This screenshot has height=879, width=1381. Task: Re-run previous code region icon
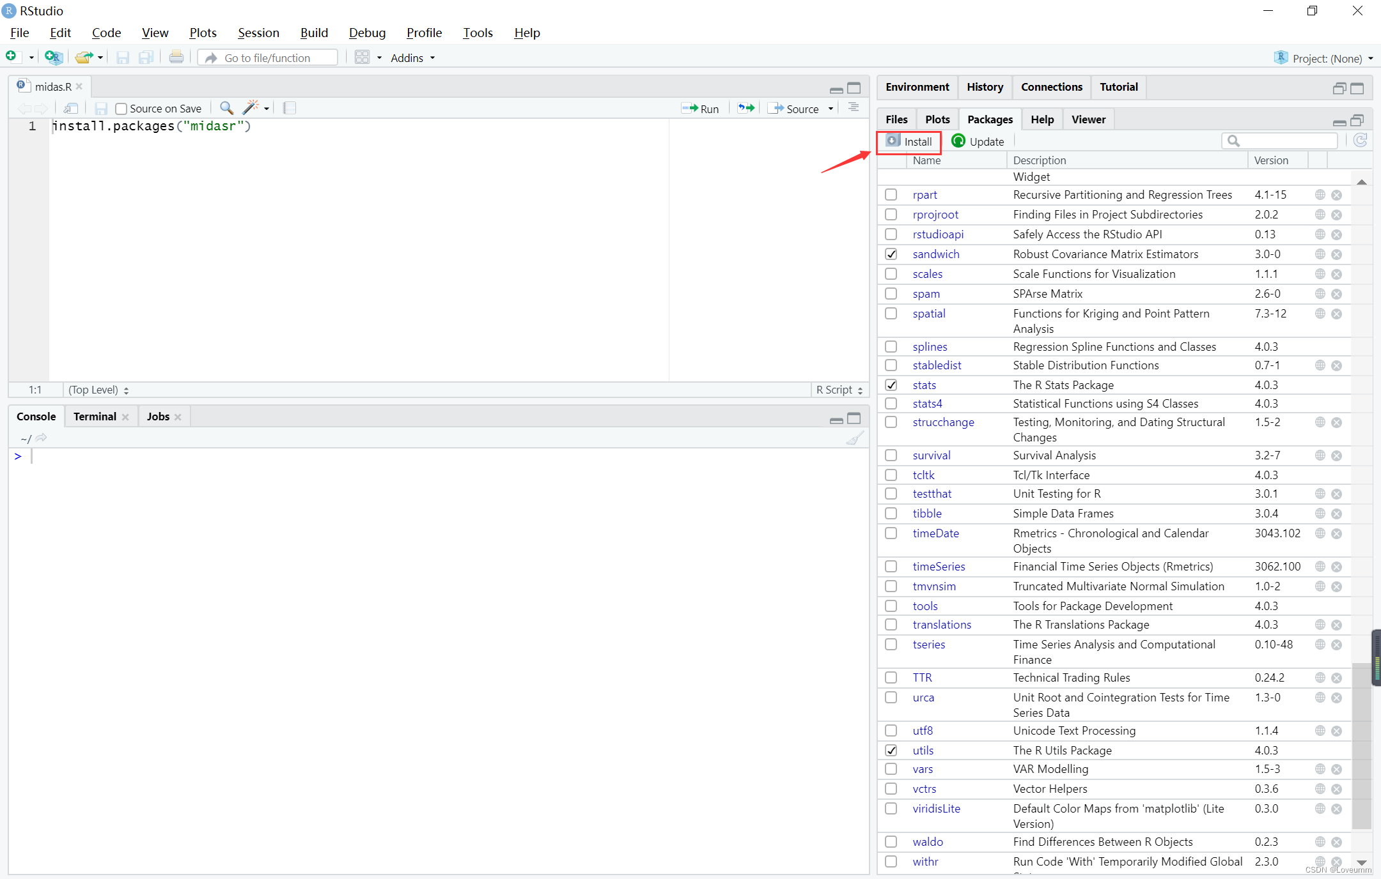point(746,108)
